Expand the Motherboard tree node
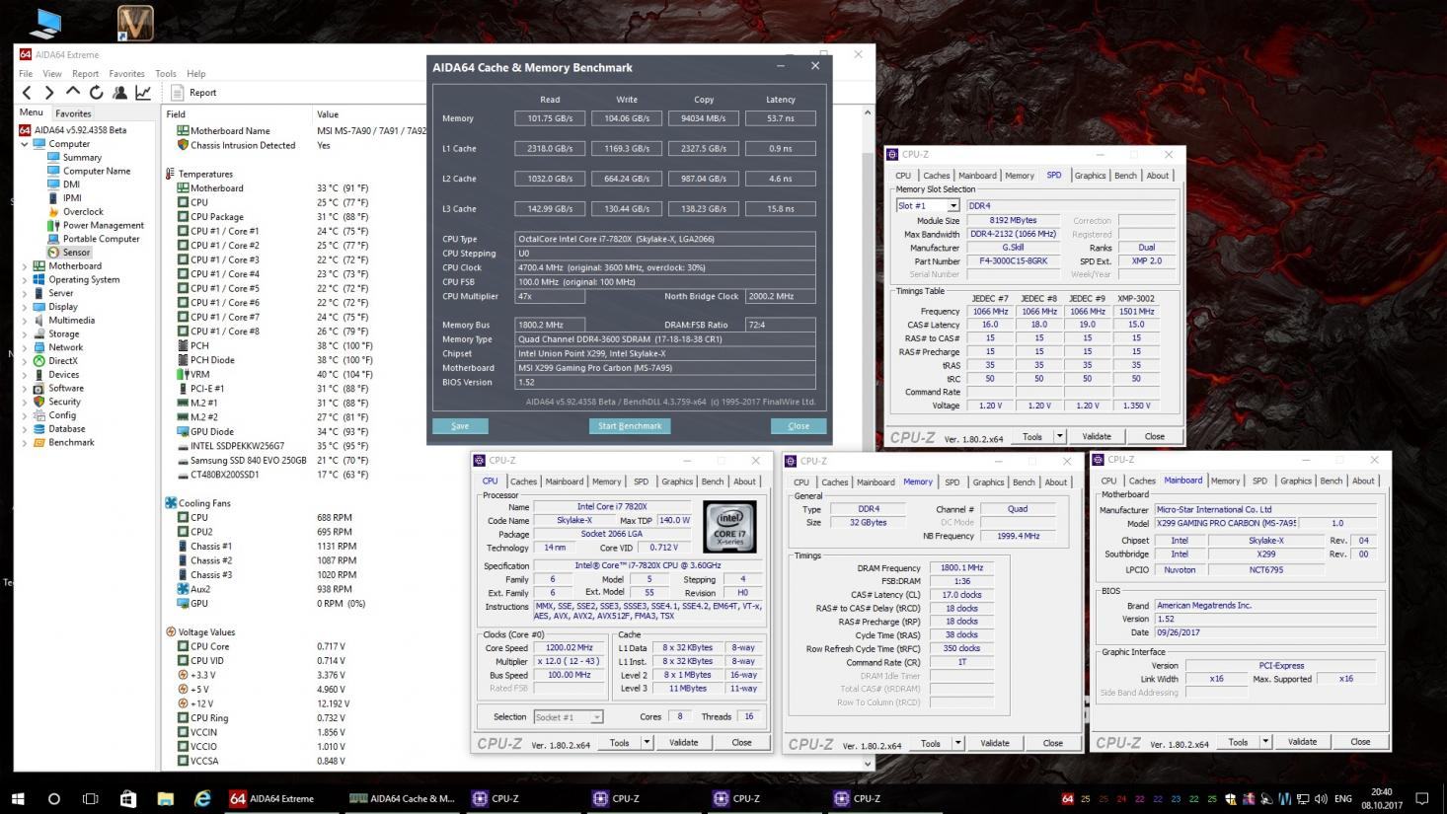Screen dimensions: 1447x814 25,266
